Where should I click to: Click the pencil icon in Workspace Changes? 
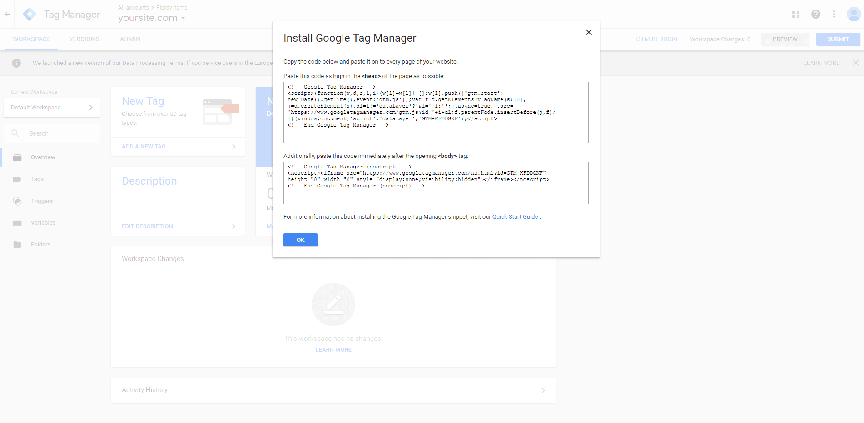click(x=333, y=305)
